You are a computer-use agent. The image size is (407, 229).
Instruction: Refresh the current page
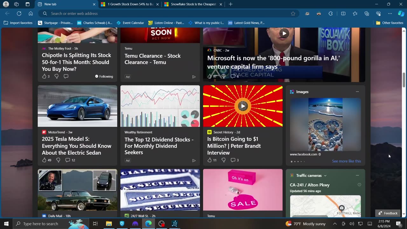click(19, 13)
